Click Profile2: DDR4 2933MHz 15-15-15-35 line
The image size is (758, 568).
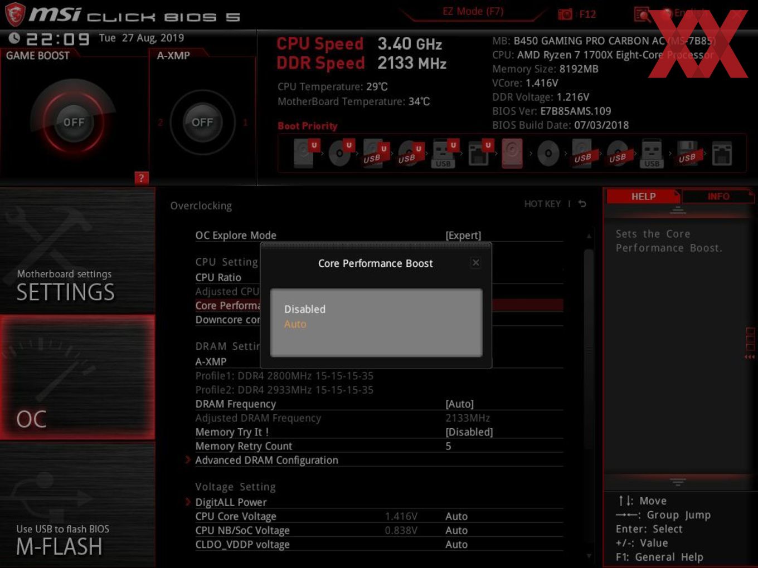pos(284,390)
